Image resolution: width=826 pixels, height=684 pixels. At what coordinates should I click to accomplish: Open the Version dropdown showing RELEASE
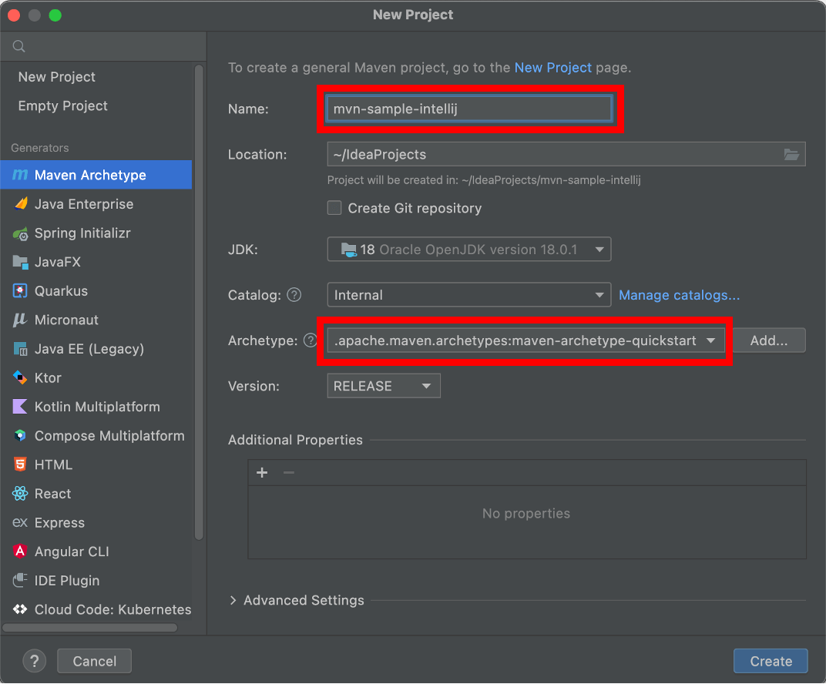tap(383, 385)
